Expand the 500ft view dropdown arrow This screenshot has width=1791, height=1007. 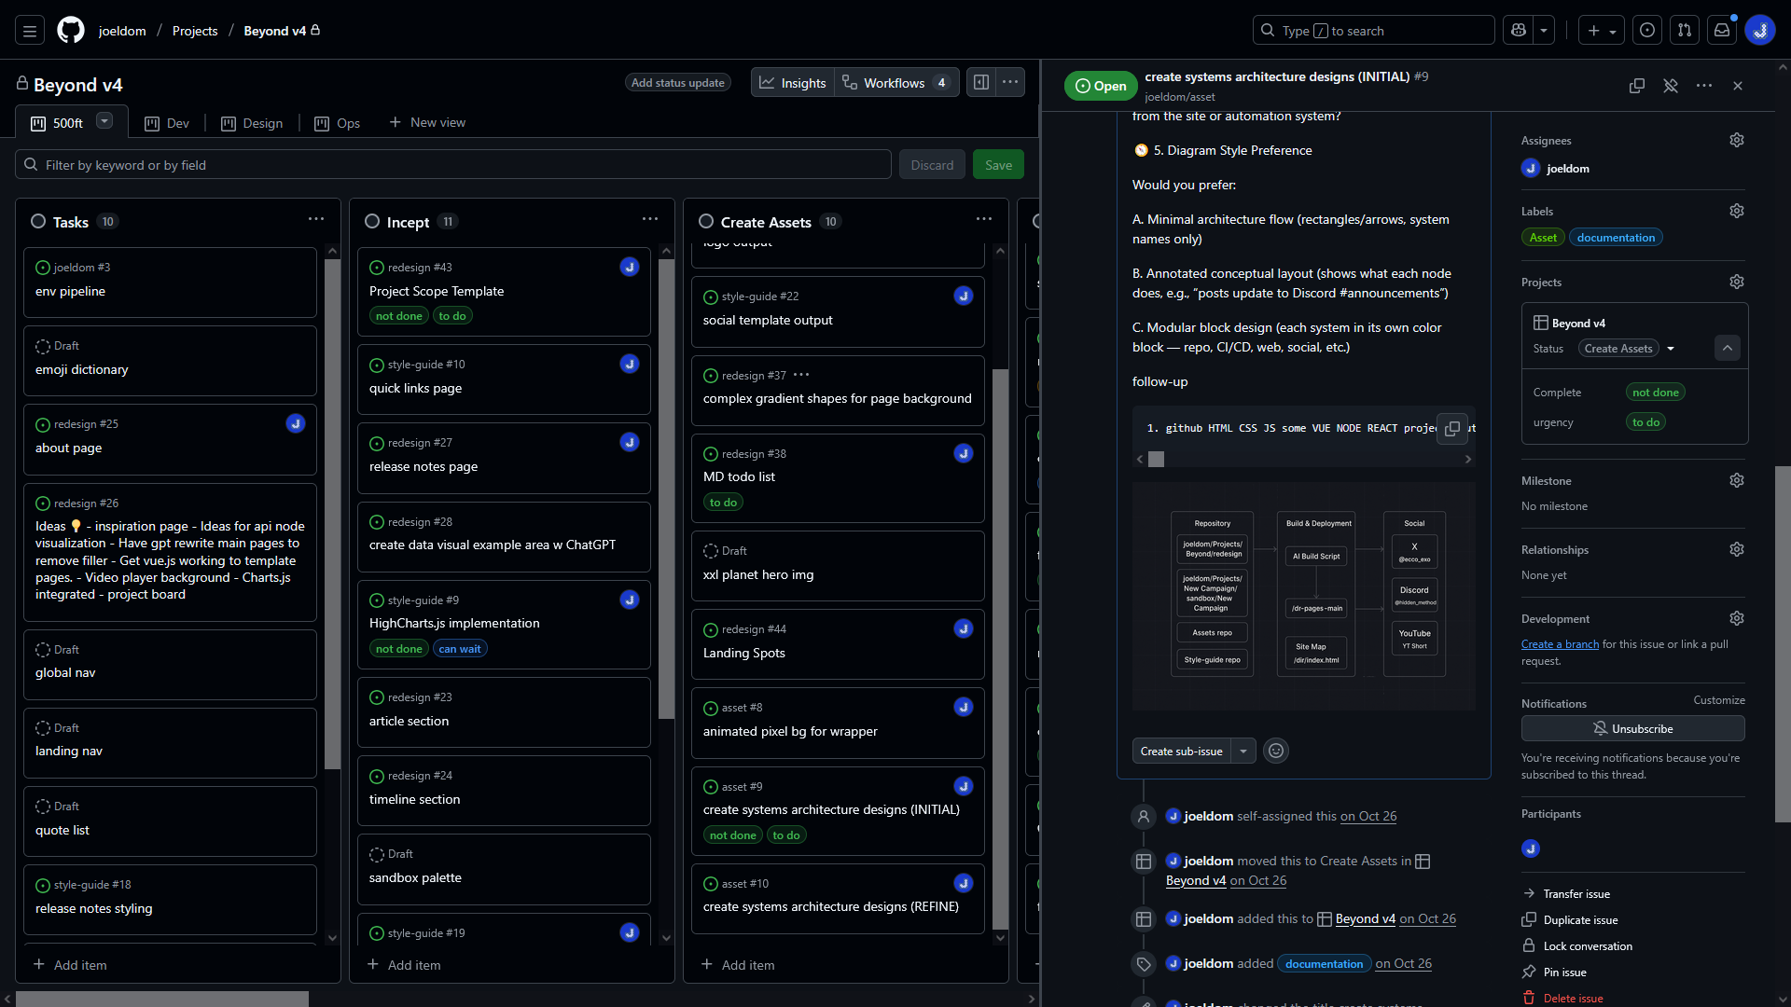pyautogui.click(x=103, y=121)
